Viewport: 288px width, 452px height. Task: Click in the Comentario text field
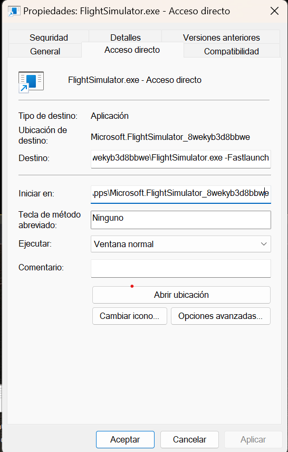(181, 268)
